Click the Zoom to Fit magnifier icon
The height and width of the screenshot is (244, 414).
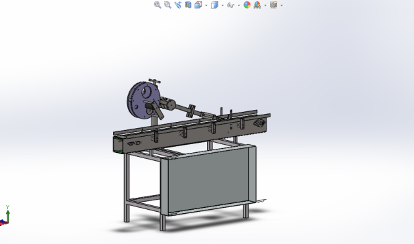(x=157, y=5)
